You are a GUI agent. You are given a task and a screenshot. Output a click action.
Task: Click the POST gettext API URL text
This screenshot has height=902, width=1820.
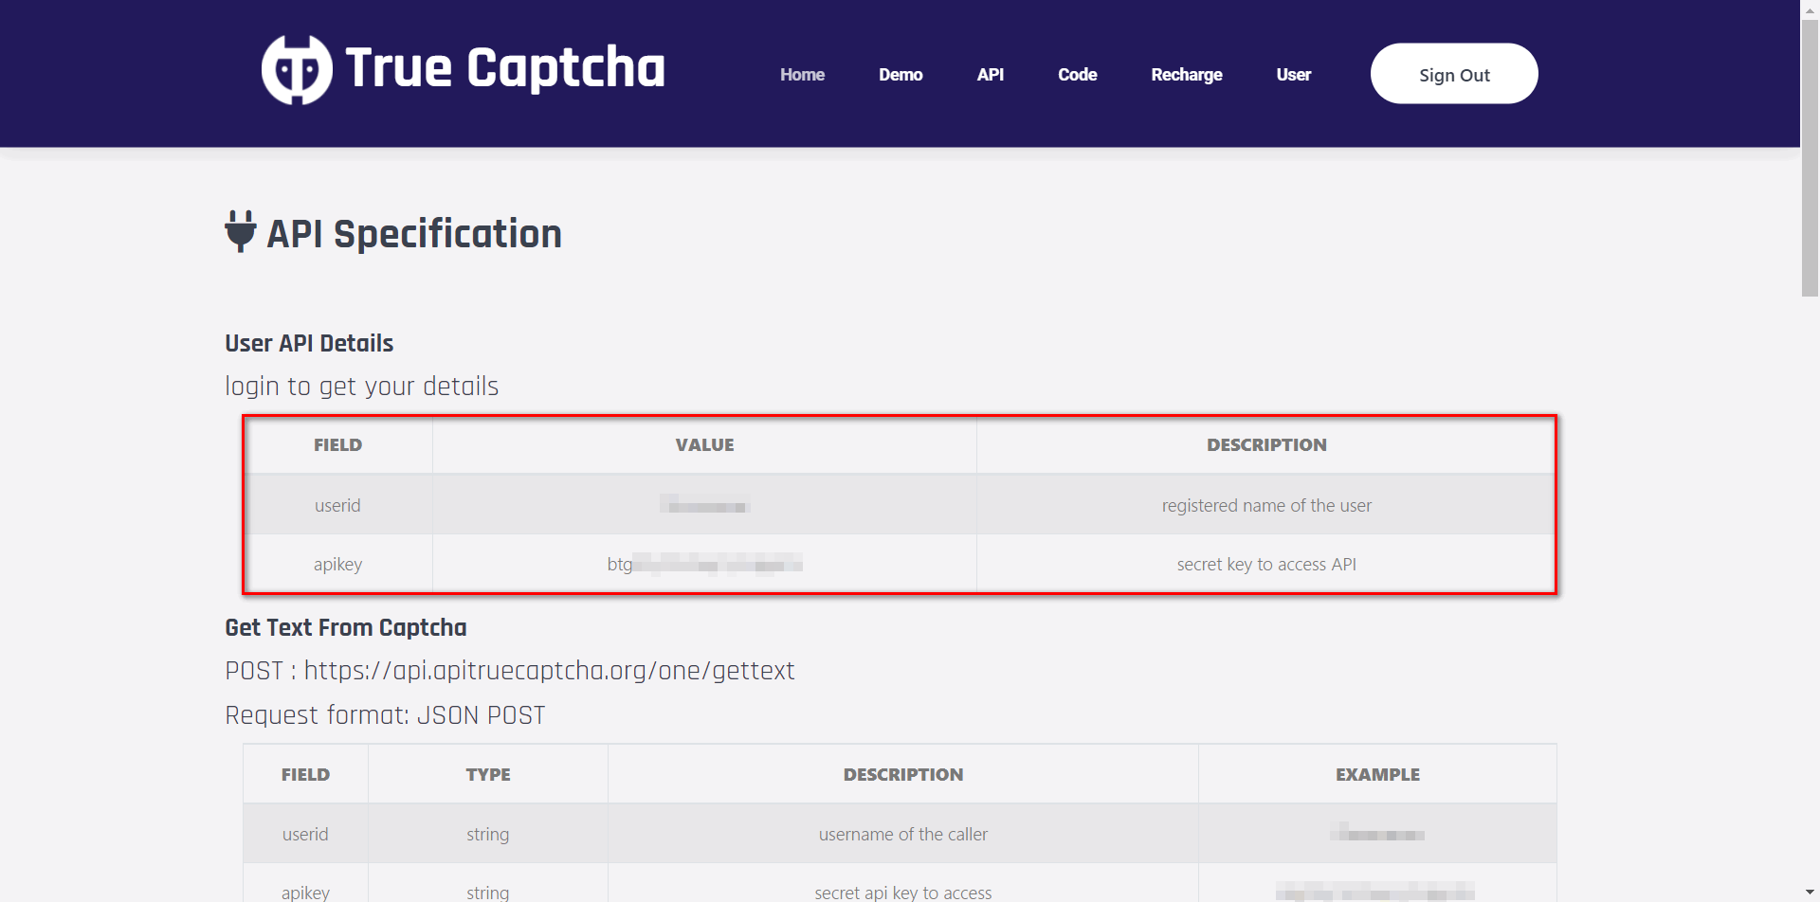click(510, 671)
